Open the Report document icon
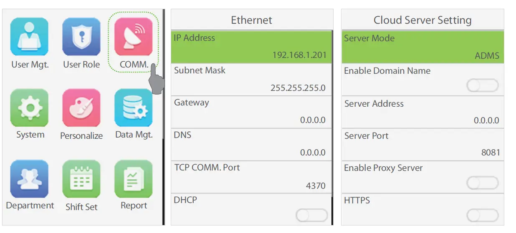 pyautogui.click(x=134, y=179)
